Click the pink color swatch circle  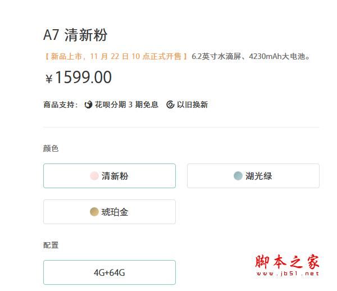[94, 176]
